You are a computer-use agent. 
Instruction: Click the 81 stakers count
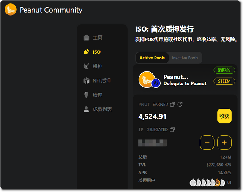click(229, 182)
